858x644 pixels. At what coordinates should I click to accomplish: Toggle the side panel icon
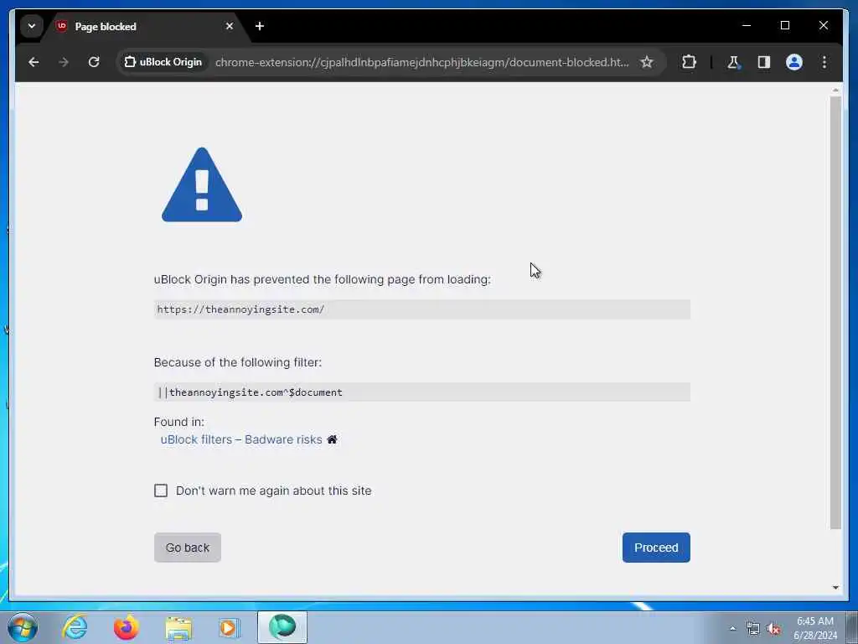(x=764, y=62)
